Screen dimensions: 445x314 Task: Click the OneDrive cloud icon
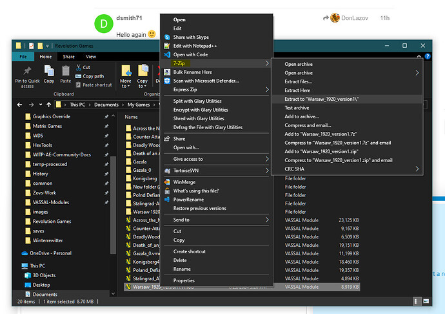pyautogui.click(x=25, y=253)
